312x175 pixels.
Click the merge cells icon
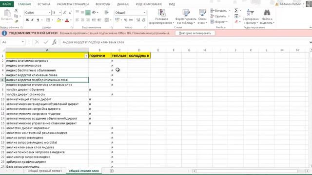coord(107,20)
